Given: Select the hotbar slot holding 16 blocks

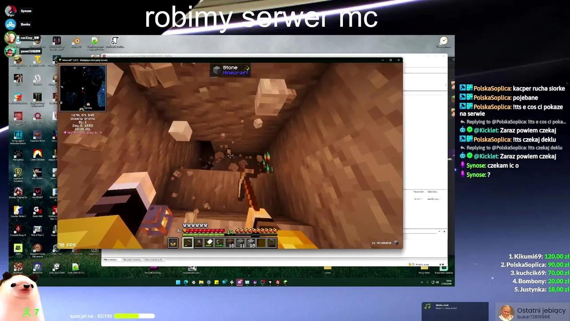Looking at the screenshot, I should click(x=230, y=243).
